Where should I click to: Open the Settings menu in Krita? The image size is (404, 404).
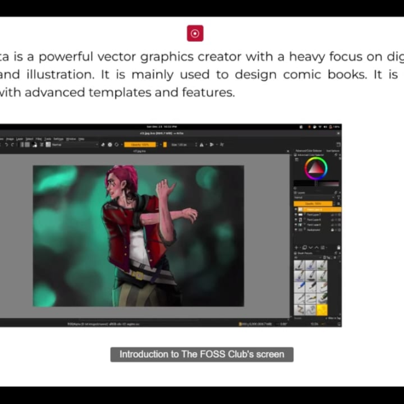pyautogui.click(x=58, y=139)
